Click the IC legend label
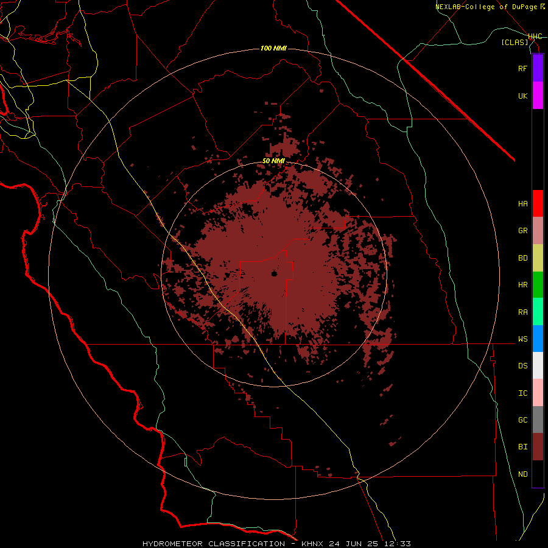The image size is (548, 548). (522, 393)
